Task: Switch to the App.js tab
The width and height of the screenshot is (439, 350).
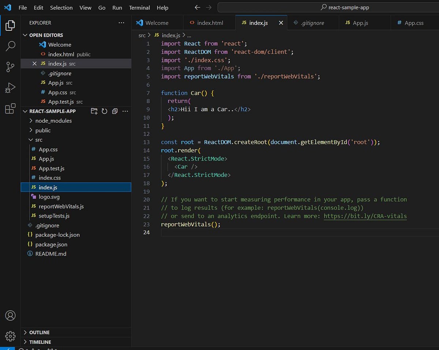Action: 360,23
